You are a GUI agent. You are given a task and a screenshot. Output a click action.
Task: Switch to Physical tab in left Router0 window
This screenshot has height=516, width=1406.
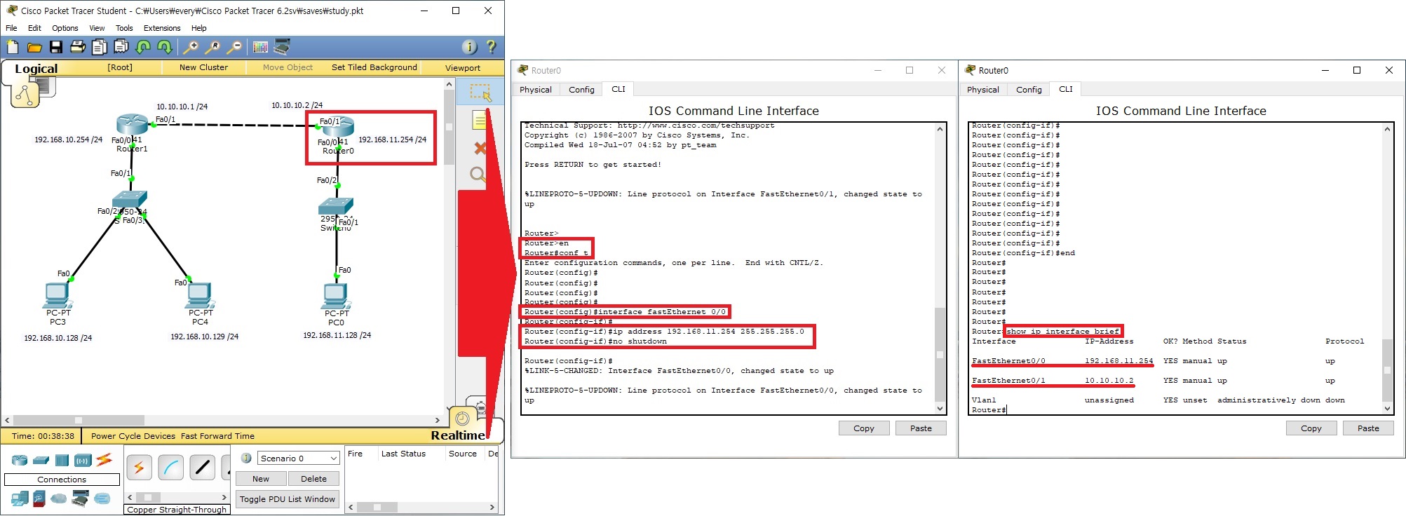536,90
